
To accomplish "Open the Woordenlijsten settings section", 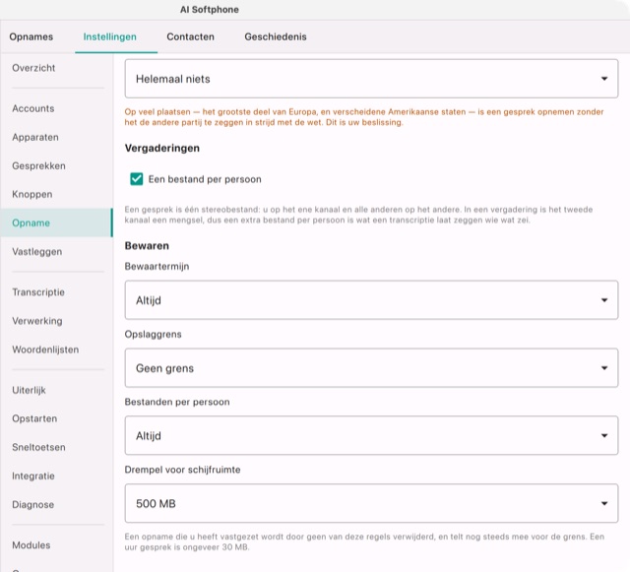I will click(45, 350).
